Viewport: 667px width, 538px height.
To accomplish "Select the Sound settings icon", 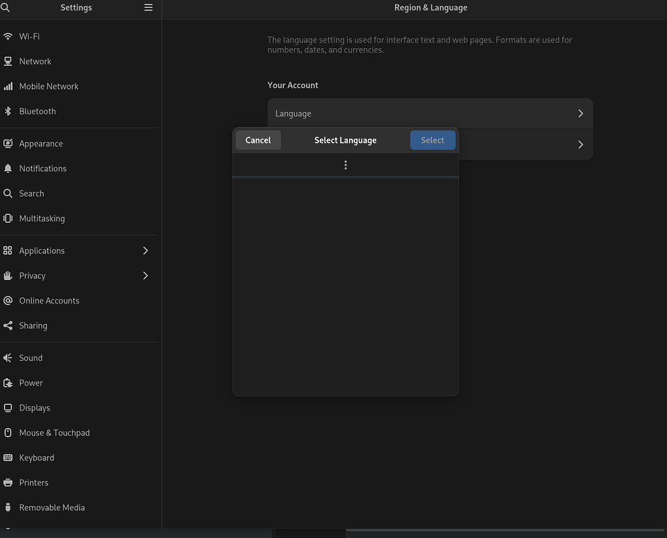I will coord(8,358).
